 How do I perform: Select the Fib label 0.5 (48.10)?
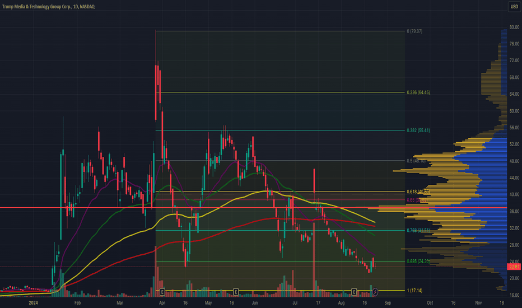416,161
